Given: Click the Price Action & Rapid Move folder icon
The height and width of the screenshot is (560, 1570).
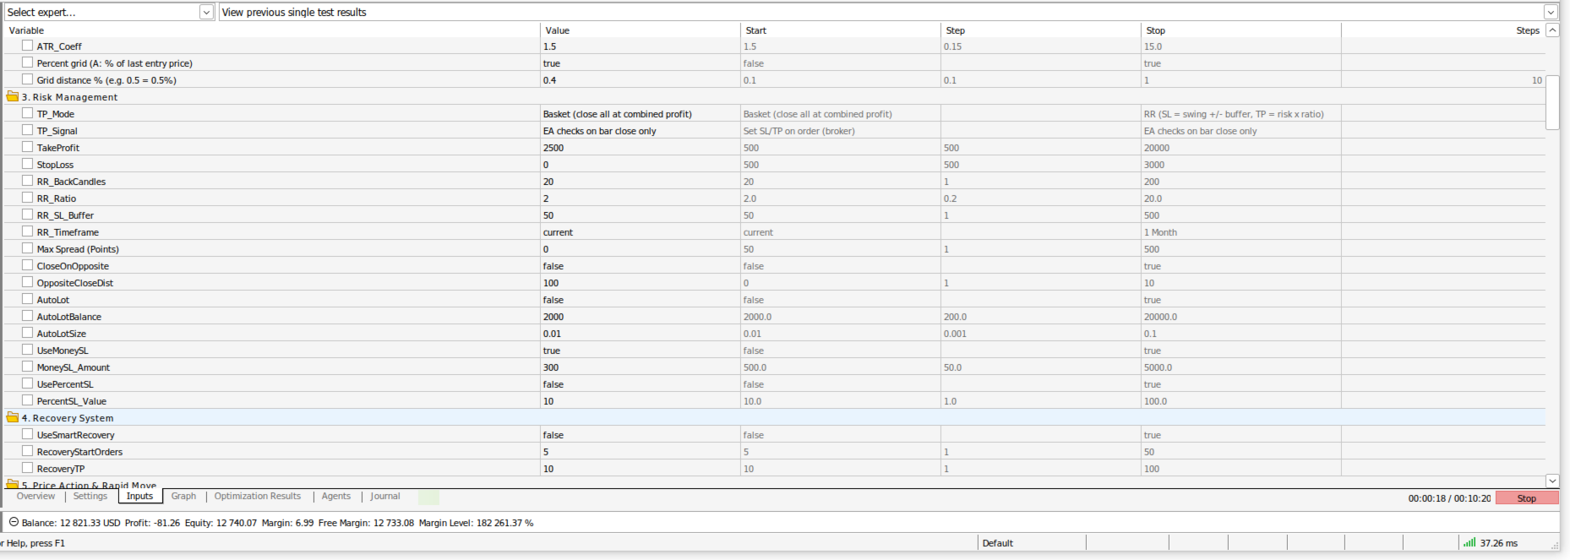Looking at the screenshot, I should [12, 484].
